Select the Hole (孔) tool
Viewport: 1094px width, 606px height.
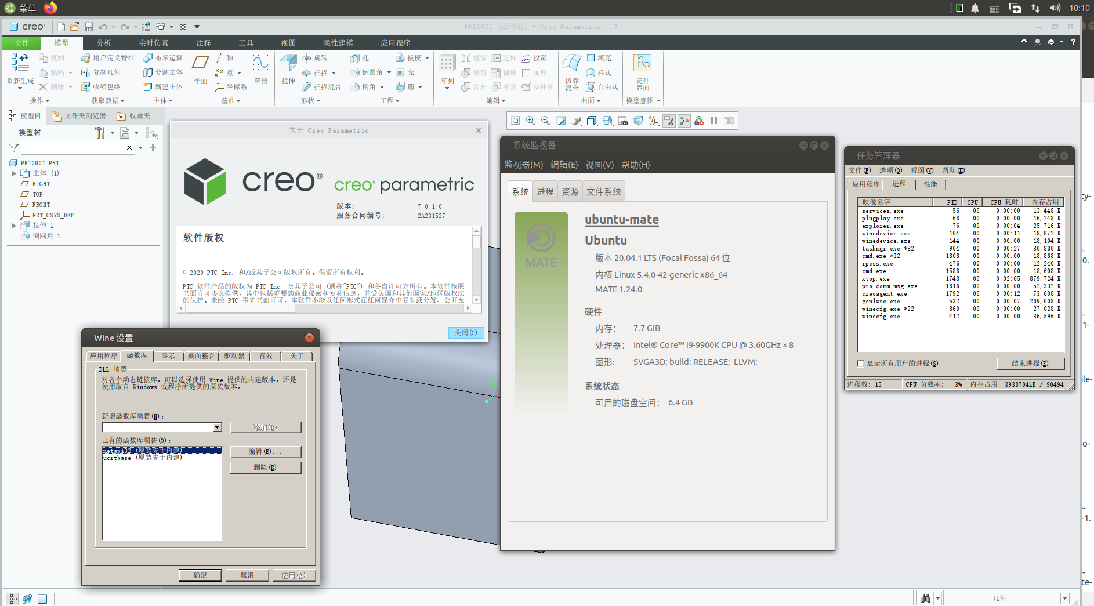click(360, 58)
